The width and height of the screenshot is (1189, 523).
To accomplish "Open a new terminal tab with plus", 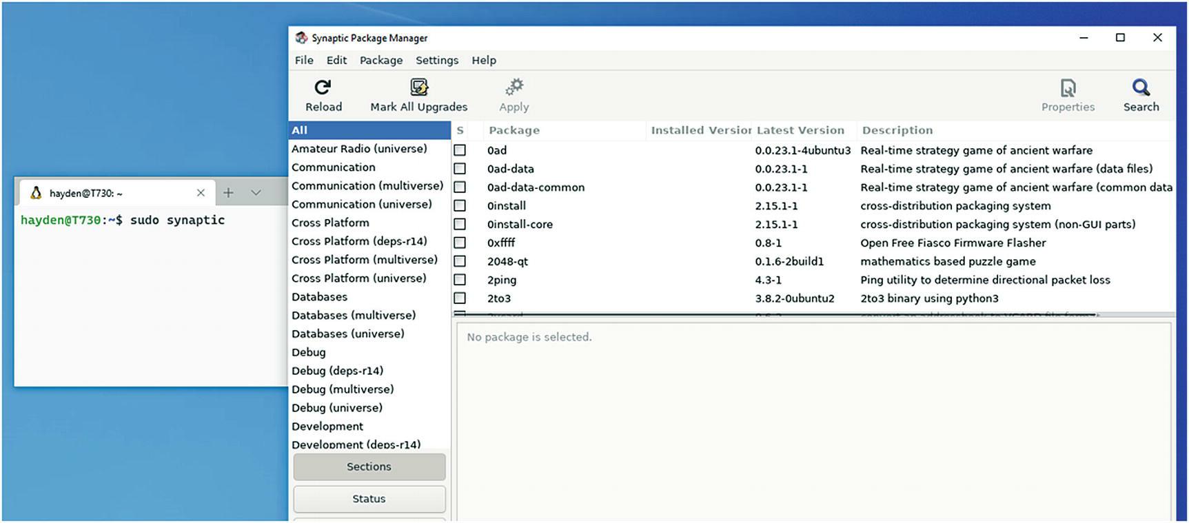I will (228, 193).
